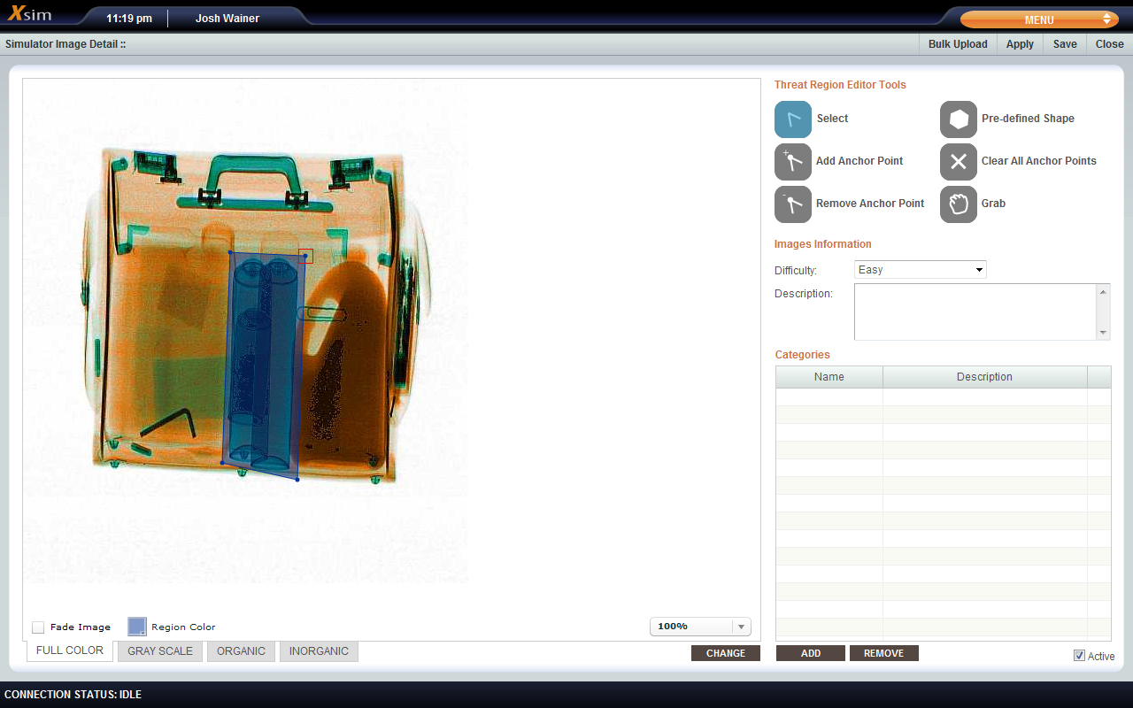This screenshot has height=708, width=1133.
Task: Open the Difficulty dropdown
Action: pos(920,270)
